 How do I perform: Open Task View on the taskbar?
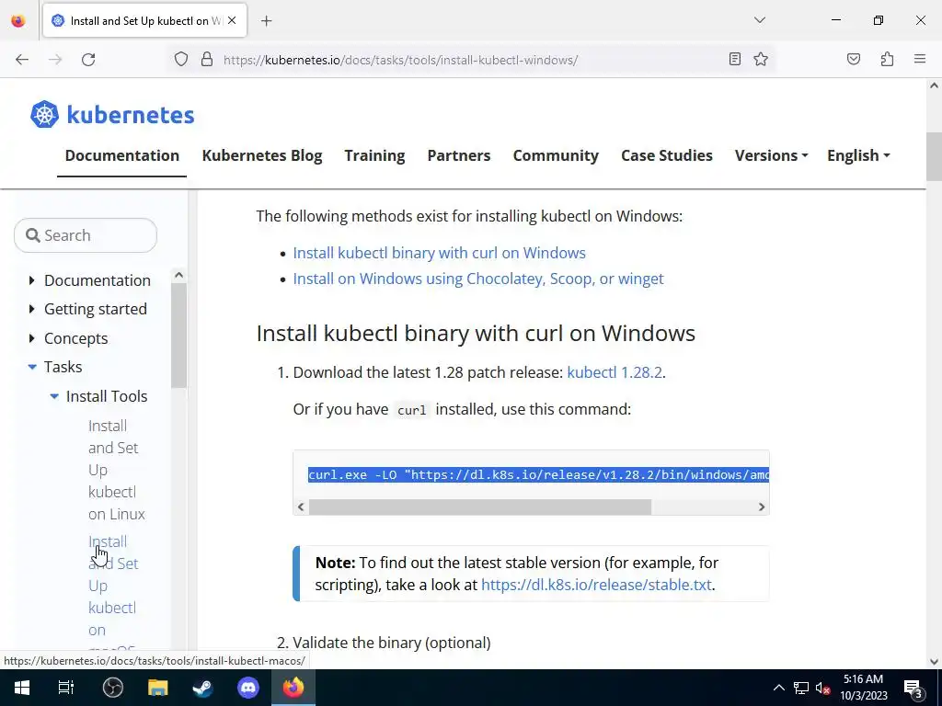coord(66,688)
